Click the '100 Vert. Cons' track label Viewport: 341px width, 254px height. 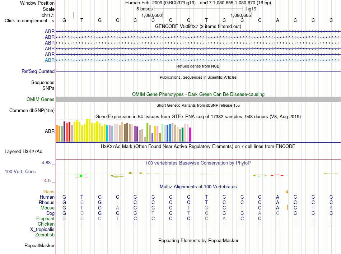click(x=20, y=172)
